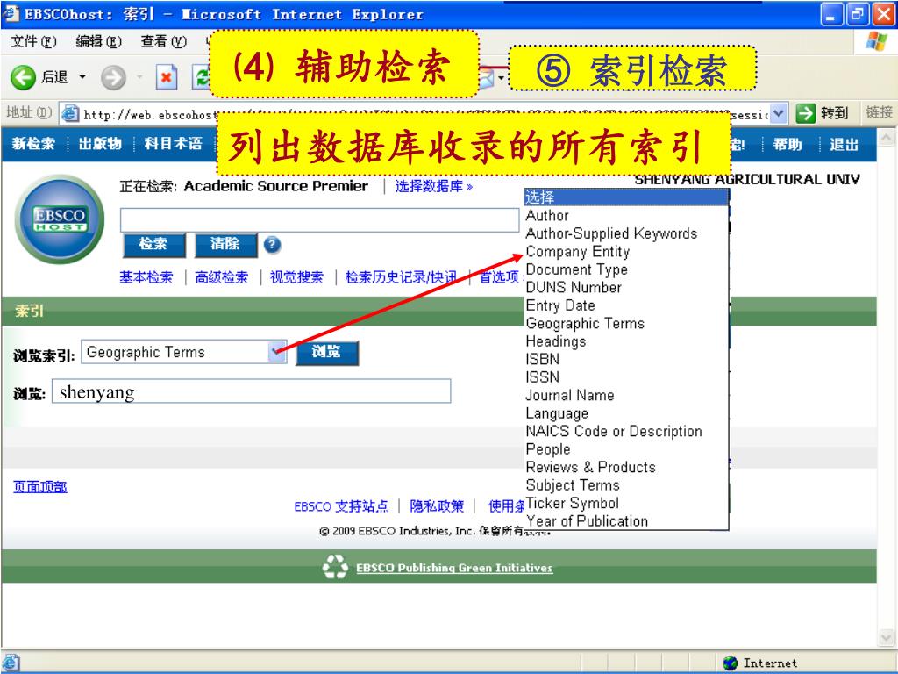
Task: Click 新检索 in the blue navigation bar
Action: pyautogui.click(x=33, y=143)
